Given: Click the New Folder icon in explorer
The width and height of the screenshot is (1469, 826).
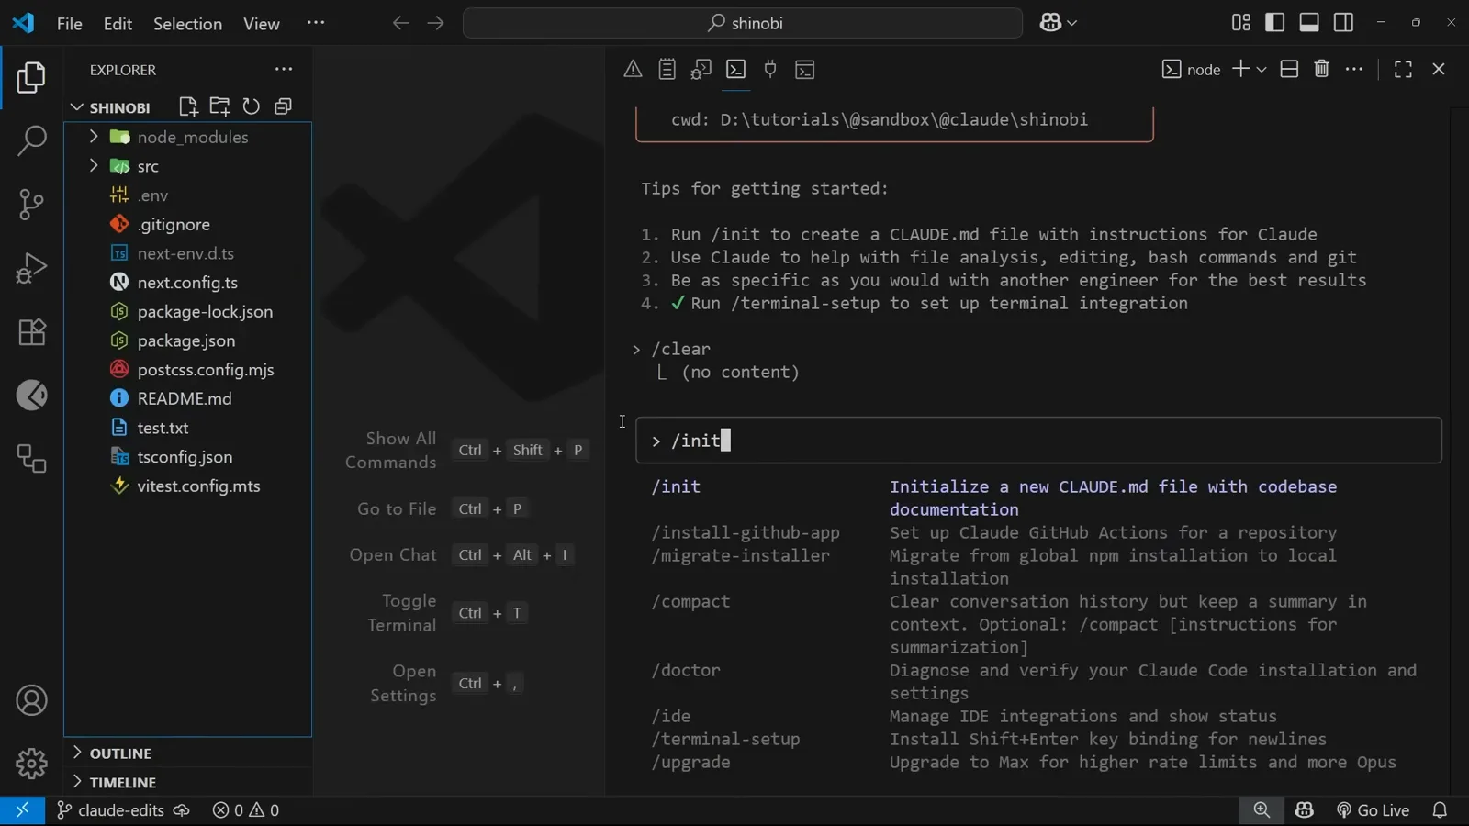Looking at the screenshot, I should pyautogui.click(x=219, y=107).
